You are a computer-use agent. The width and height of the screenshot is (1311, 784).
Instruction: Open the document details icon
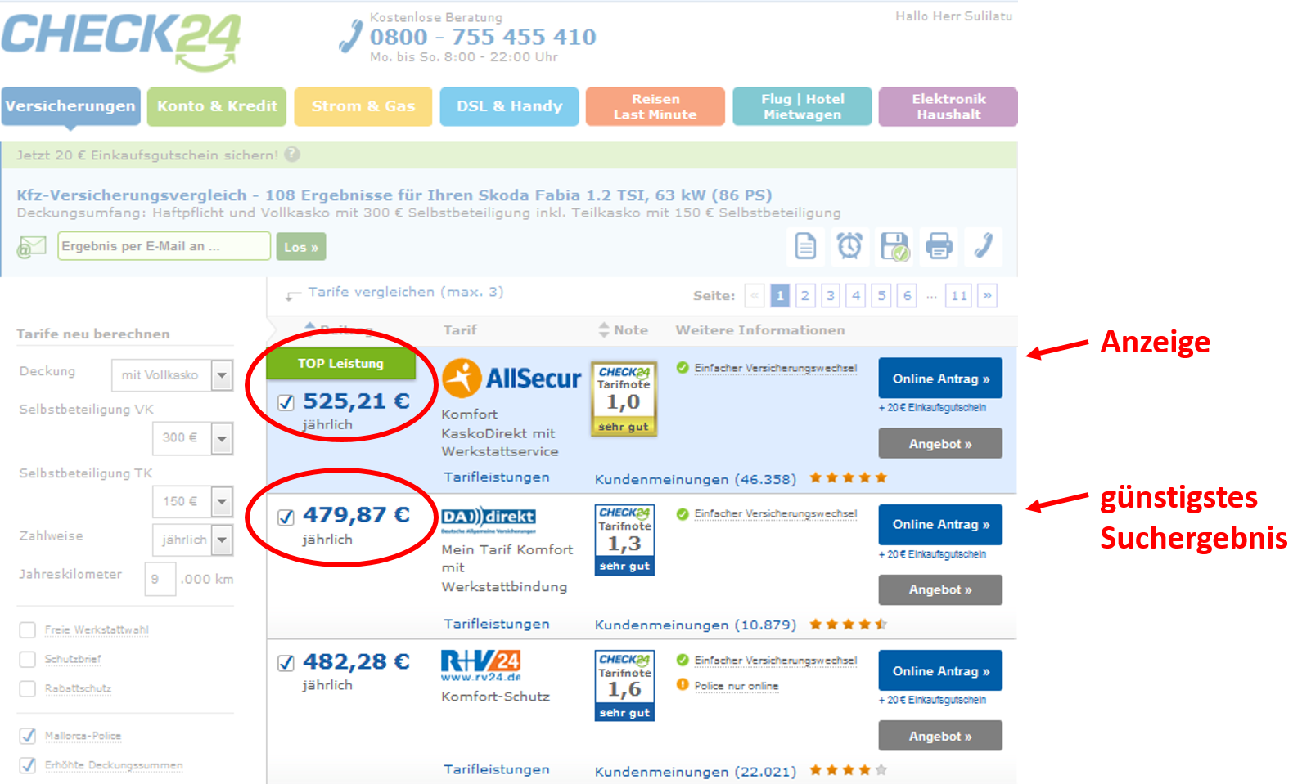(x=806, y=245)
